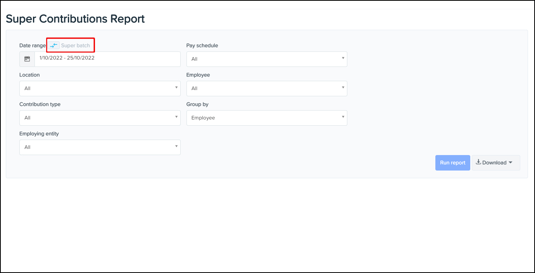
Task: Click the Group by field label
Action: 197,104
